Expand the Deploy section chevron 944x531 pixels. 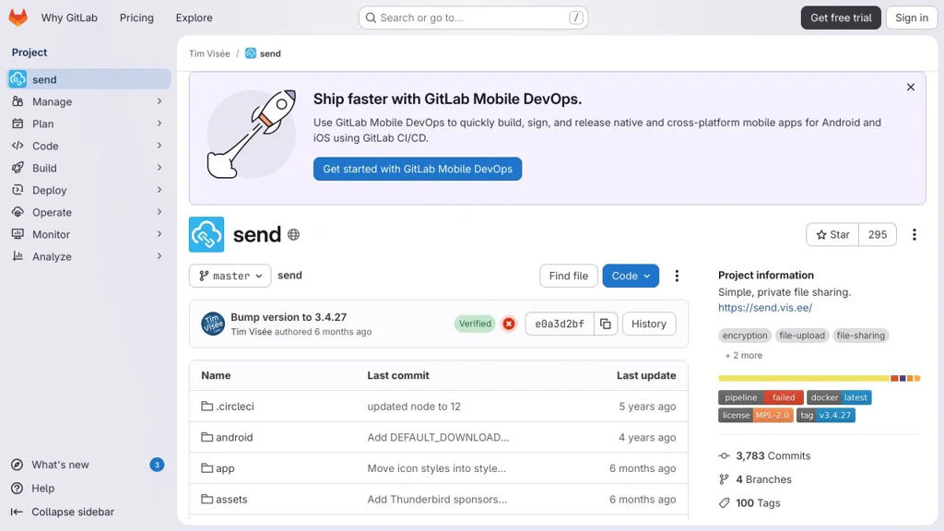pyautogui.click(x=159, y=190)
